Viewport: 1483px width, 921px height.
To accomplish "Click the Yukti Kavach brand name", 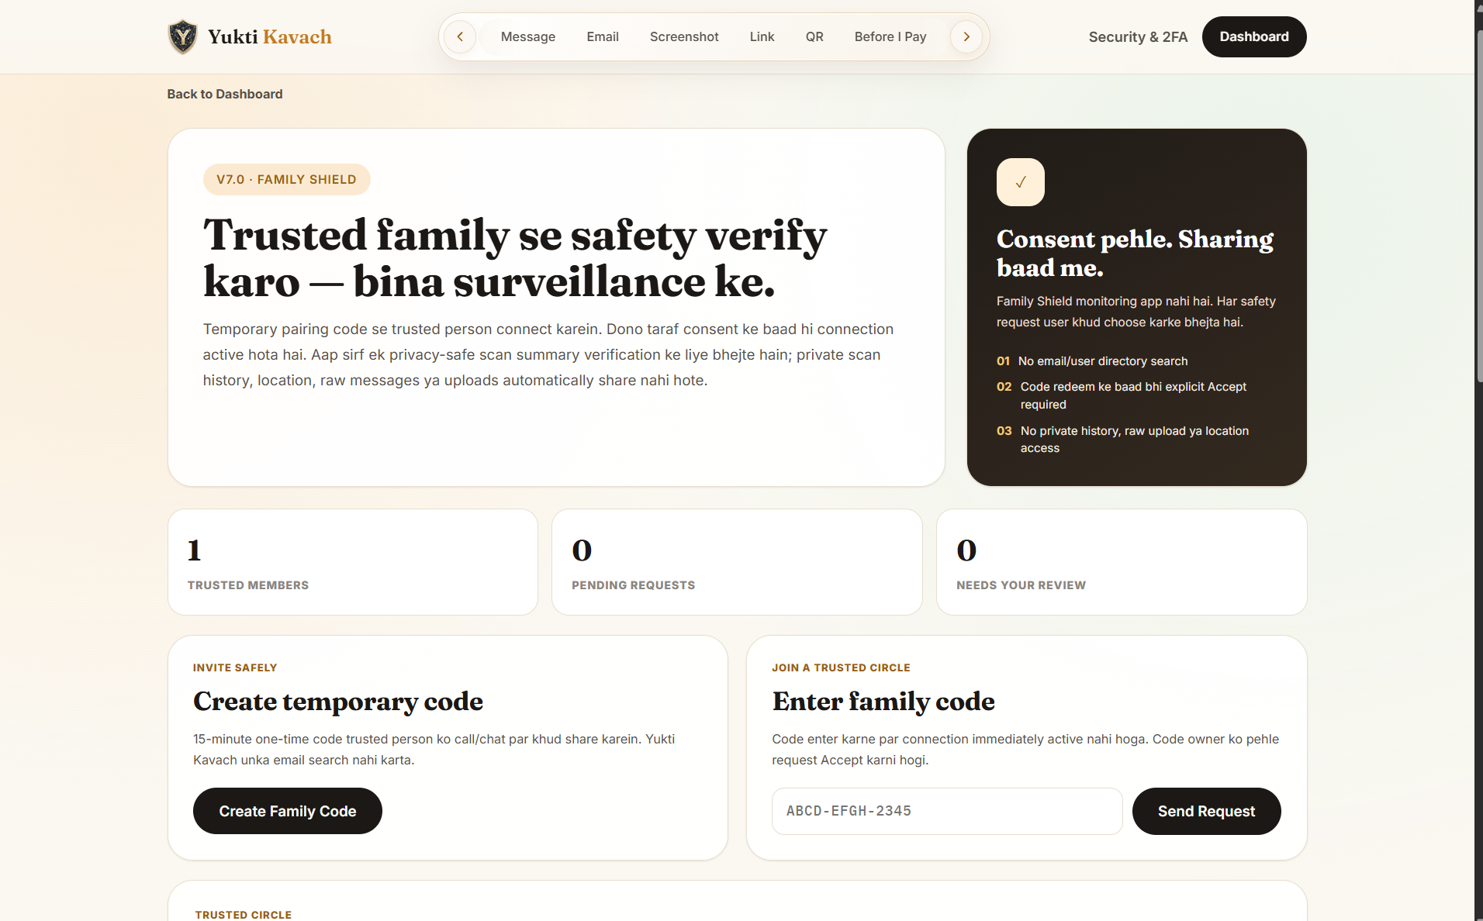I will pos(270,36).
